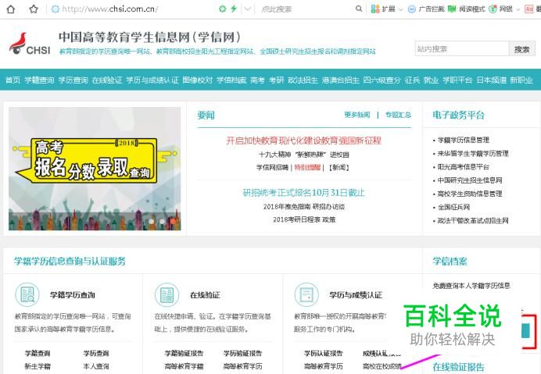Open 政法干警改革试点招生网 link

(473, 221)
